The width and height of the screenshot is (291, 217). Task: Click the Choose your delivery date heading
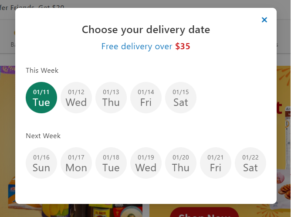point(146,30)
